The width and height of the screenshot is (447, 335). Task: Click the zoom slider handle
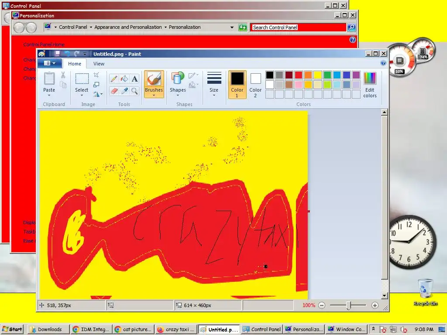(x=348, y=305)
